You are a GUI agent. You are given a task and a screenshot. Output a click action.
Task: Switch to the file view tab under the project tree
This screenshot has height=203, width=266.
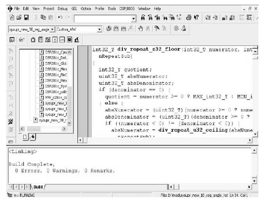click(25, 137)
